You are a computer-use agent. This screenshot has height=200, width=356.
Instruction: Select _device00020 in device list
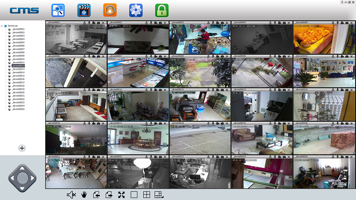tap(18, 92)
